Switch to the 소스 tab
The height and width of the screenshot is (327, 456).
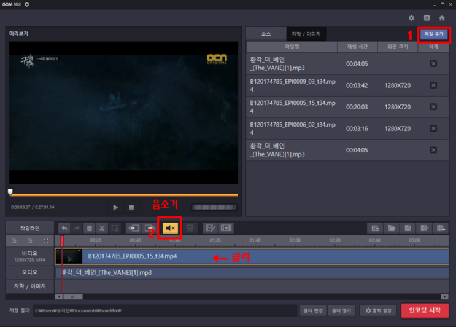point(266,34)
